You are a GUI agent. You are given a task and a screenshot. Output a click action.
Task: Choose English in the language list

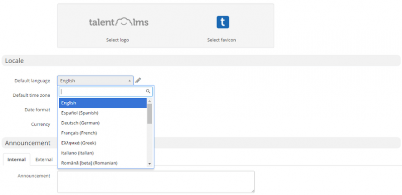(x=103, y=103)
